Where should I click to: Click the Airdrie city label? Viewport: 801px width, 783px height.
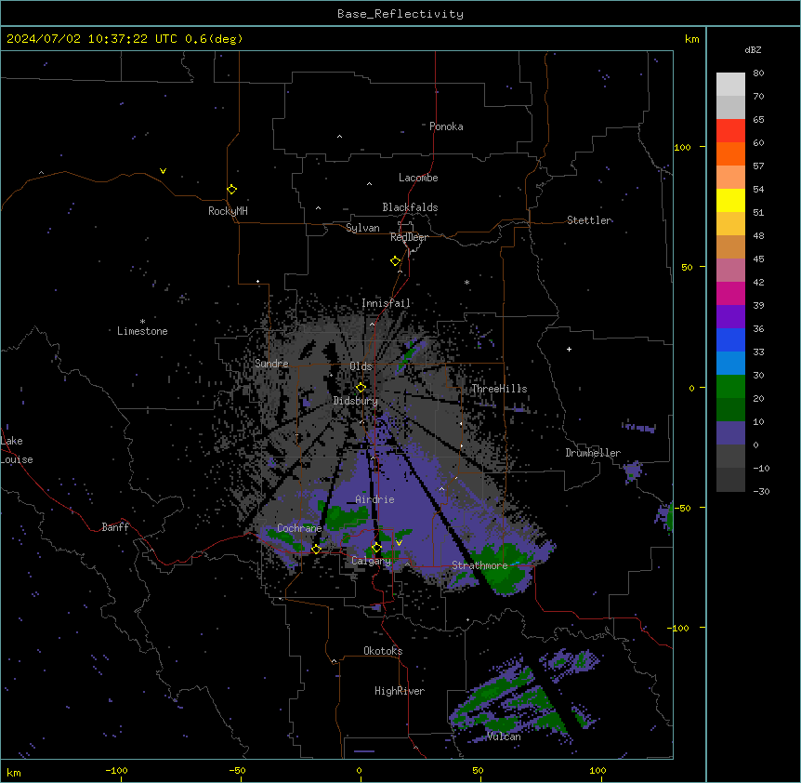coord(374,499)
